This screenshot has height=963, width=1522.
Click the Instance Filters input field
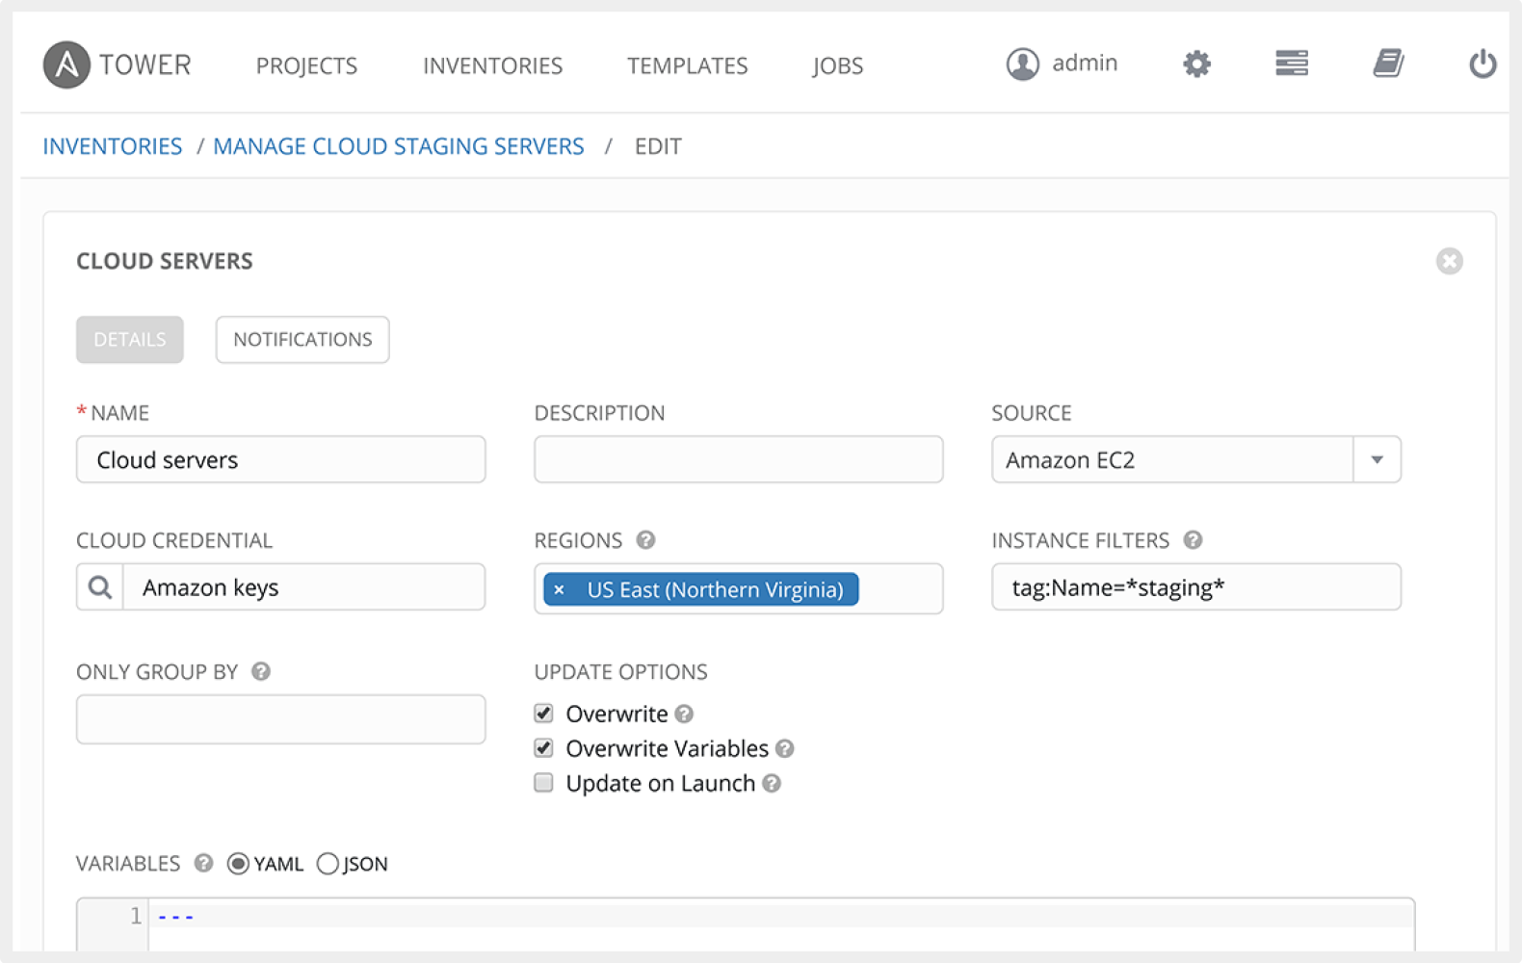click(x=1195, y=587)
